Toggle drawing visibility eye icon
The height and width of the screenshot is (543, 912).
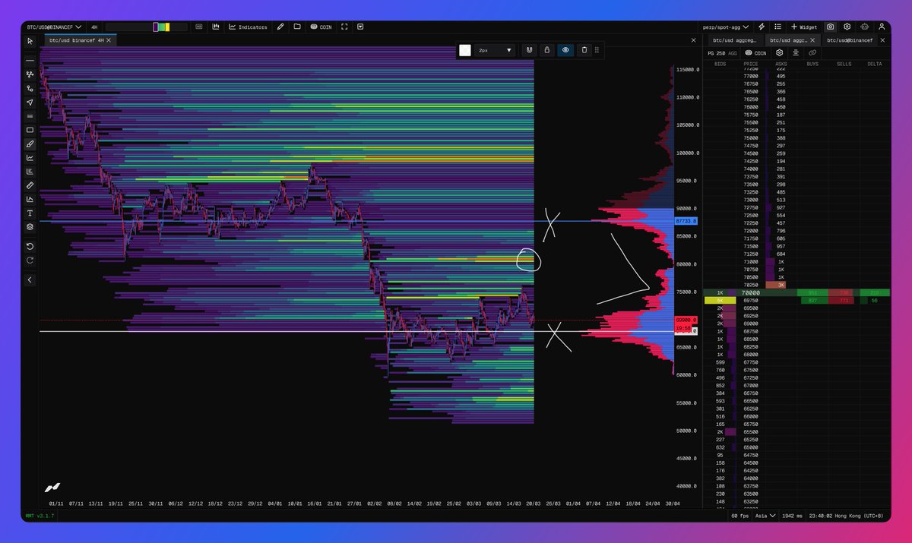tap(565, 50)
